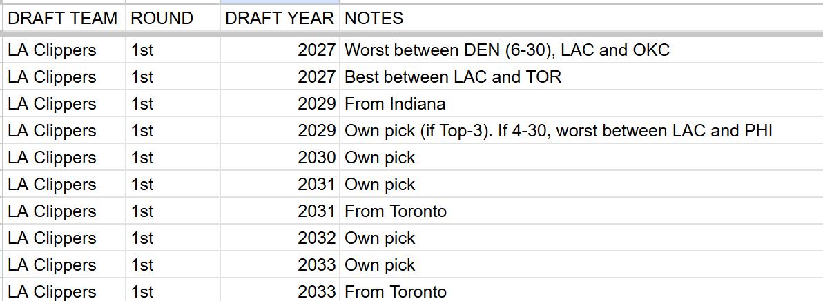Click the 2032 'Own pick' notes cell
Screen dimensions: 823x301
point(581,238)
